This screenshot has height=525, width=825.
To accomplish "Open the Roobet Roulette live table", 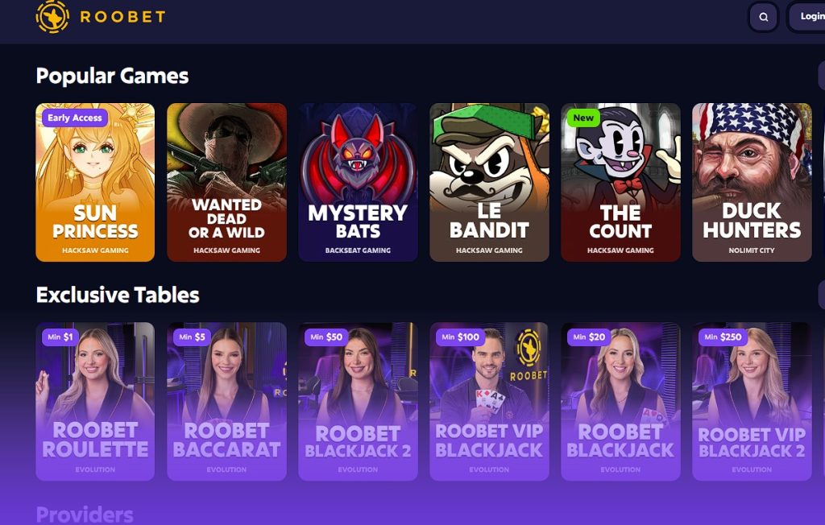I will pyautogui.click(x=95, y=401).
